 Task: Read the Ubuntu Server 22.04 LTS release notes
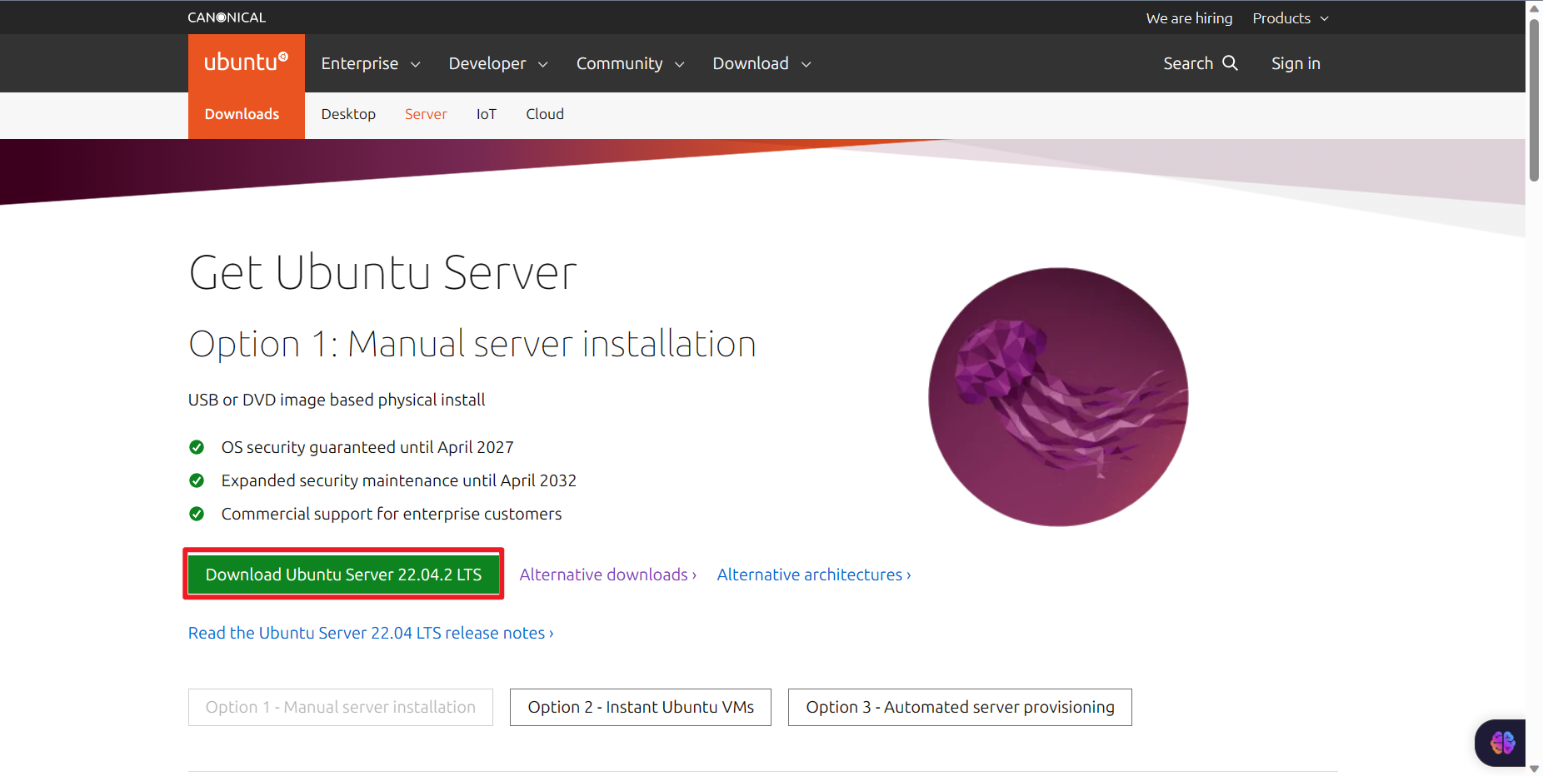click(x=371, y=633)
